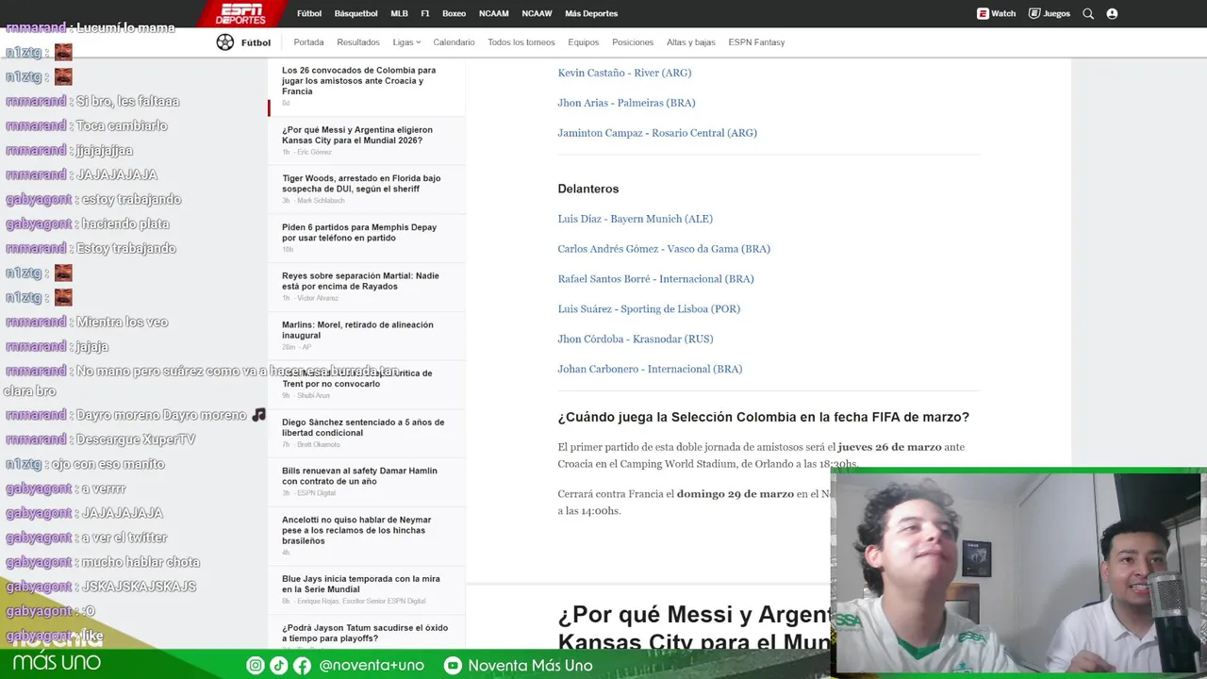Expand the Ligas dropdown
1207x679 pixels.
point(406,42)
